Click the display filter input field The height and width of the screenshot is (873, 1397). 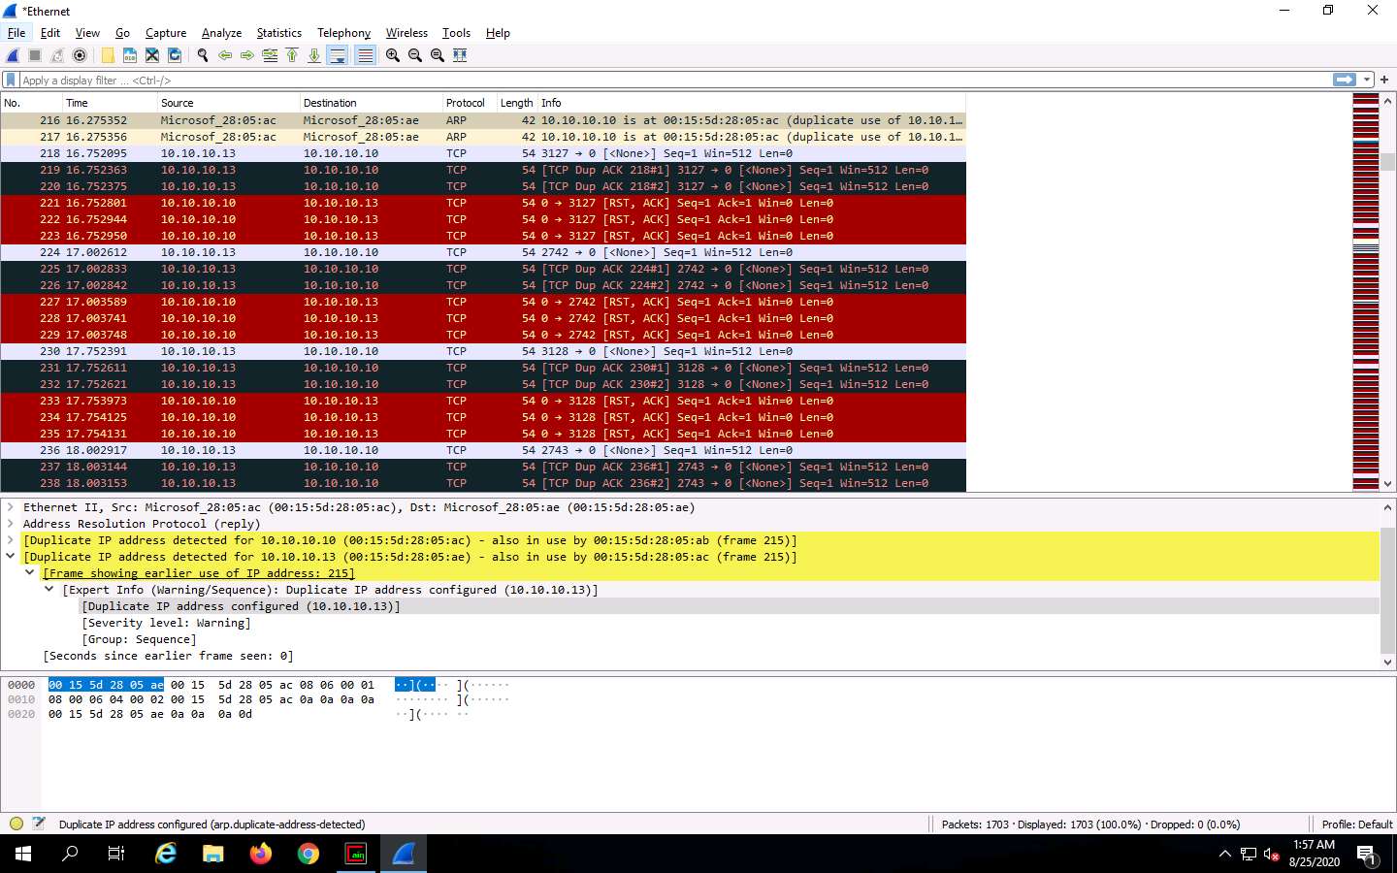pyautogui.click(x=674, y=80)
